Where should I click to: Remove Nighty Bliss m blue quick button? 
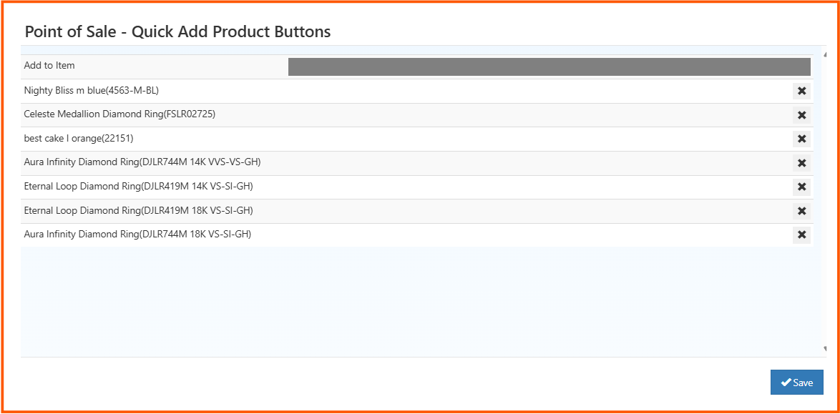[x=801, y=91]
